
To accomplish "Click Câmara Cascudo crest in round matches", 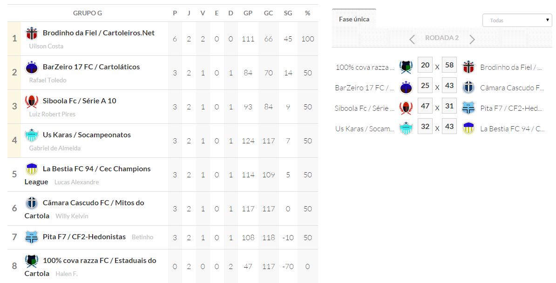I will 468,87.
